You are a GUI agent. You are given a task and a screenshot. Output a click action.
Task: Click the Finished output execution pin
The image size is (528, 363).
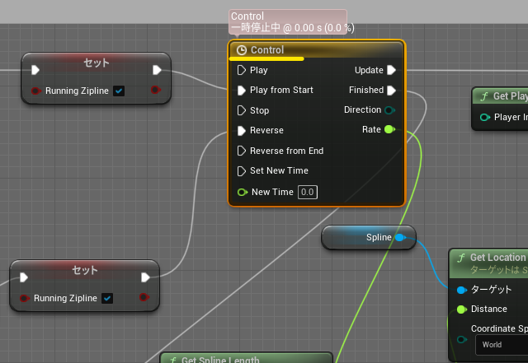(391, 90)
